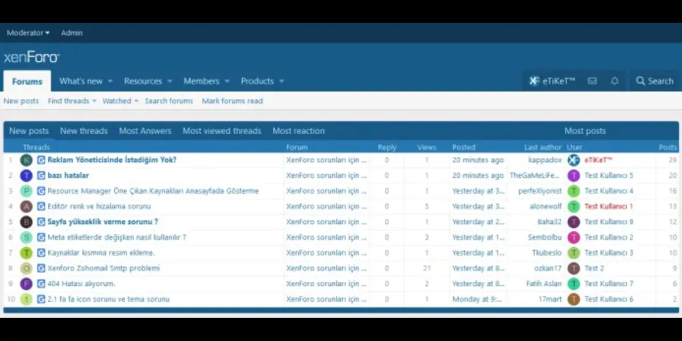Click last author 17mart
Viewport: 682px width, 341px height.
550,299
